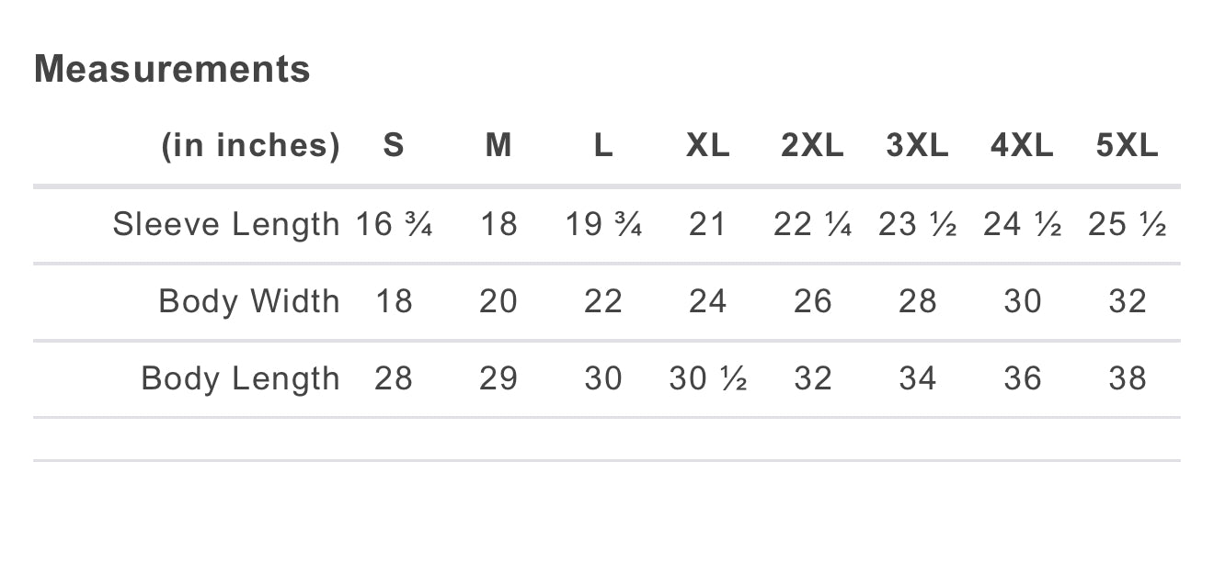Click the Measurements heading
Screen dimensions: 1214x563
coord(172,69)
